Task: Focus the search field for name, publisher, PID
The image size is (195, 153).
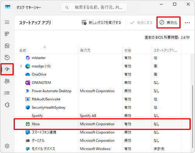Action: tap(94, 7)
